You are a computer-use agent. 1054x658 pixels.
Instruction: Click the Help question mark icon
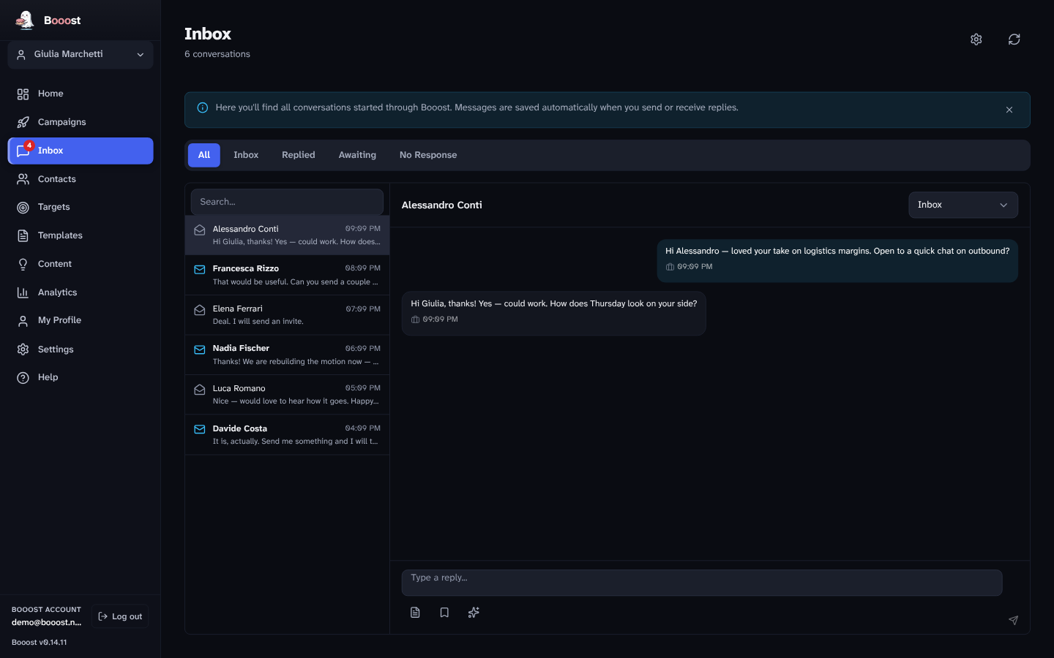pos(23,377)
